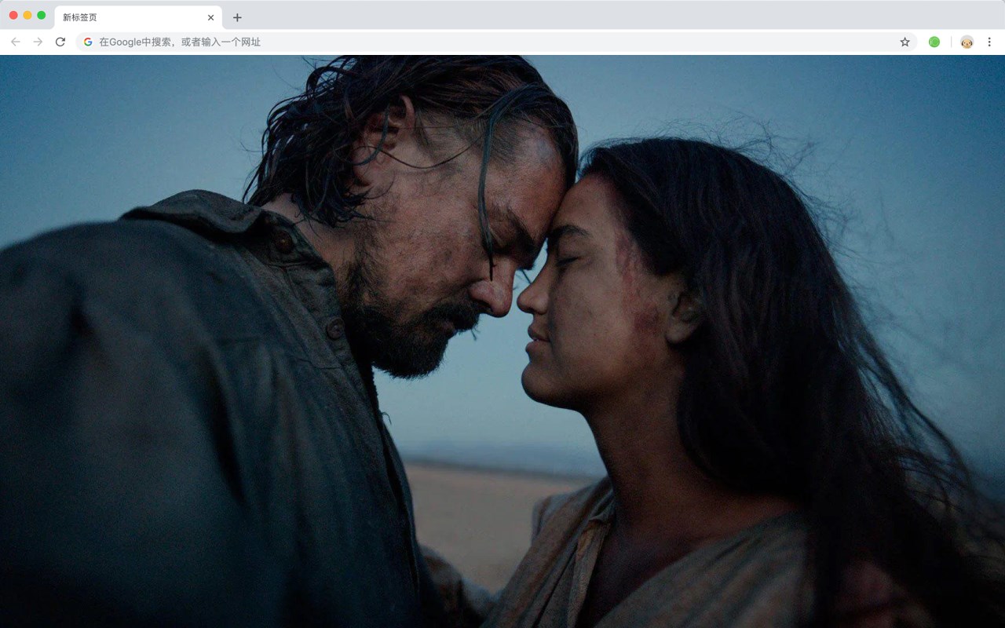Reload the current page
Screen dimensions: 1005x628
point(60,42)
